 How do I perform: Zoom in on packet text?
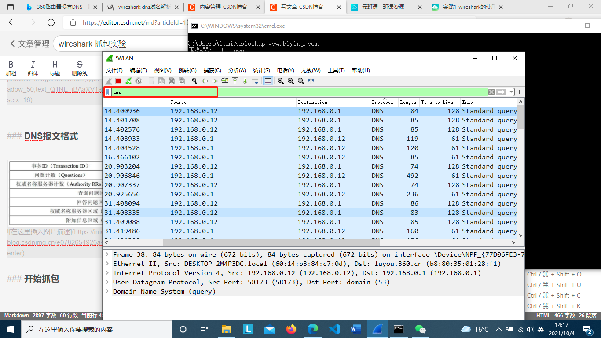(280, 81)
